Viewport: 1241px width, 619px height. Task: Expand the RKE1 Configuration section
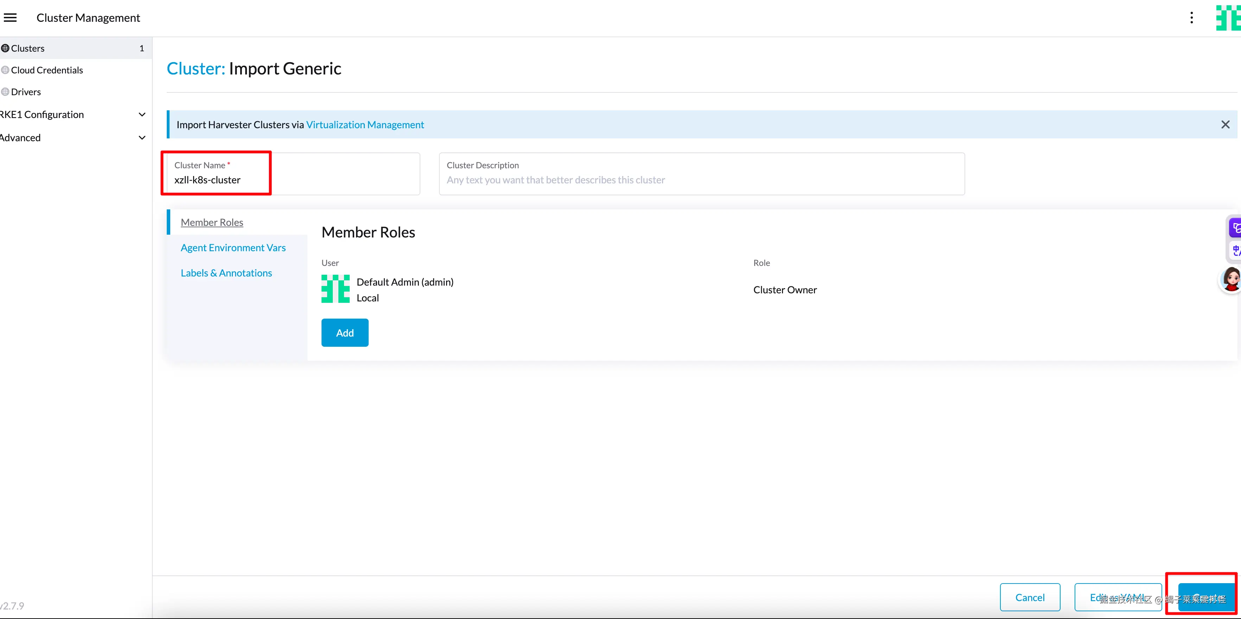[x=142, y=115]
